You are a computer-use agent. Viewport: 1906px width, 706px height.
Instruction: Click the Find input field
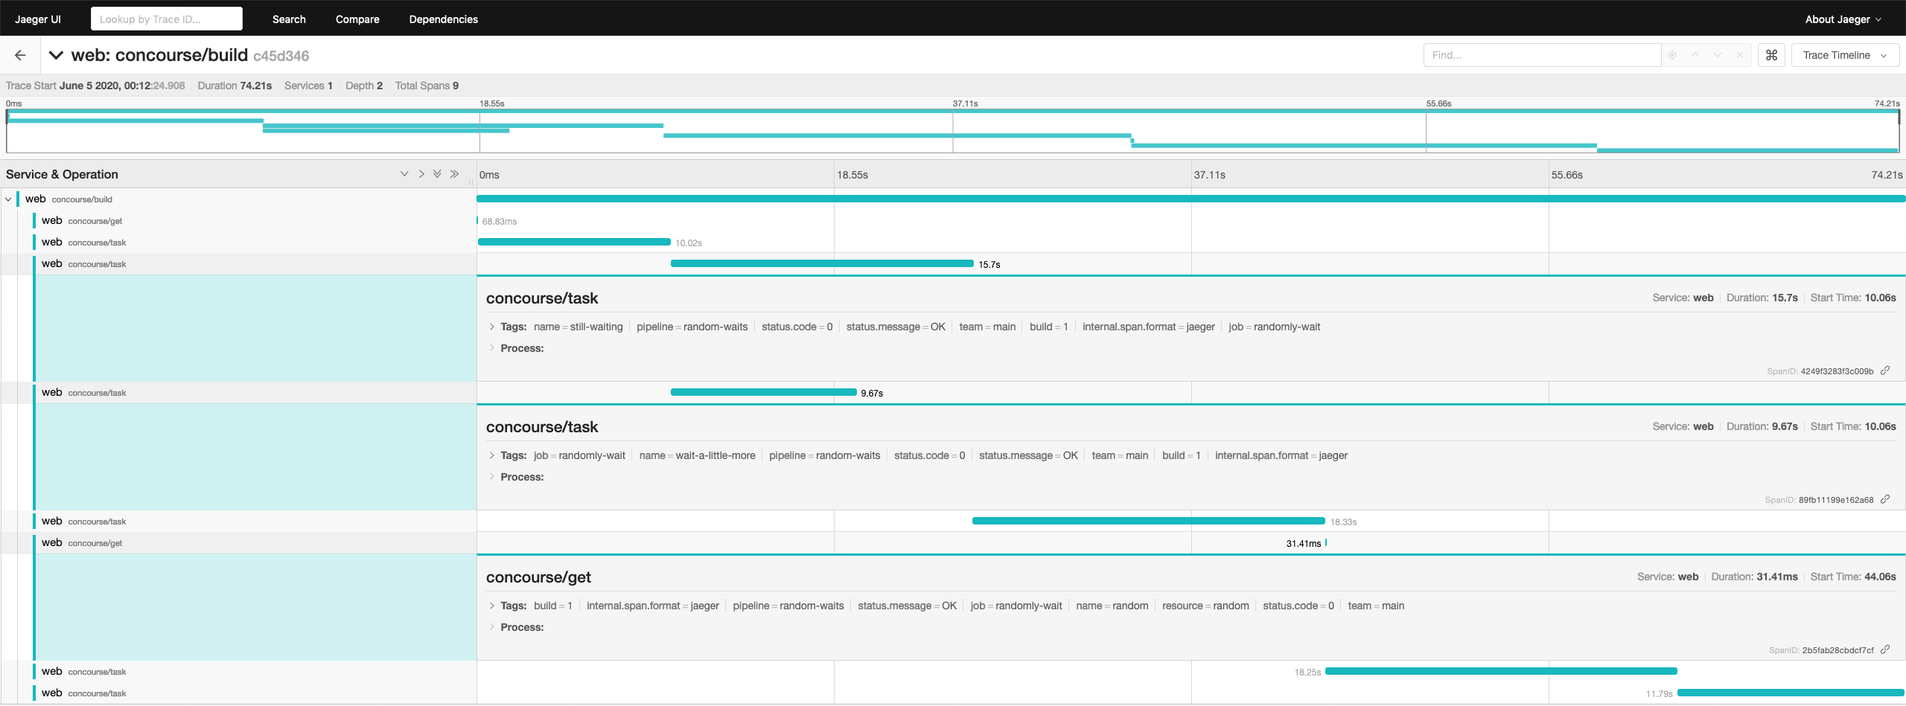pos(1542,55)
